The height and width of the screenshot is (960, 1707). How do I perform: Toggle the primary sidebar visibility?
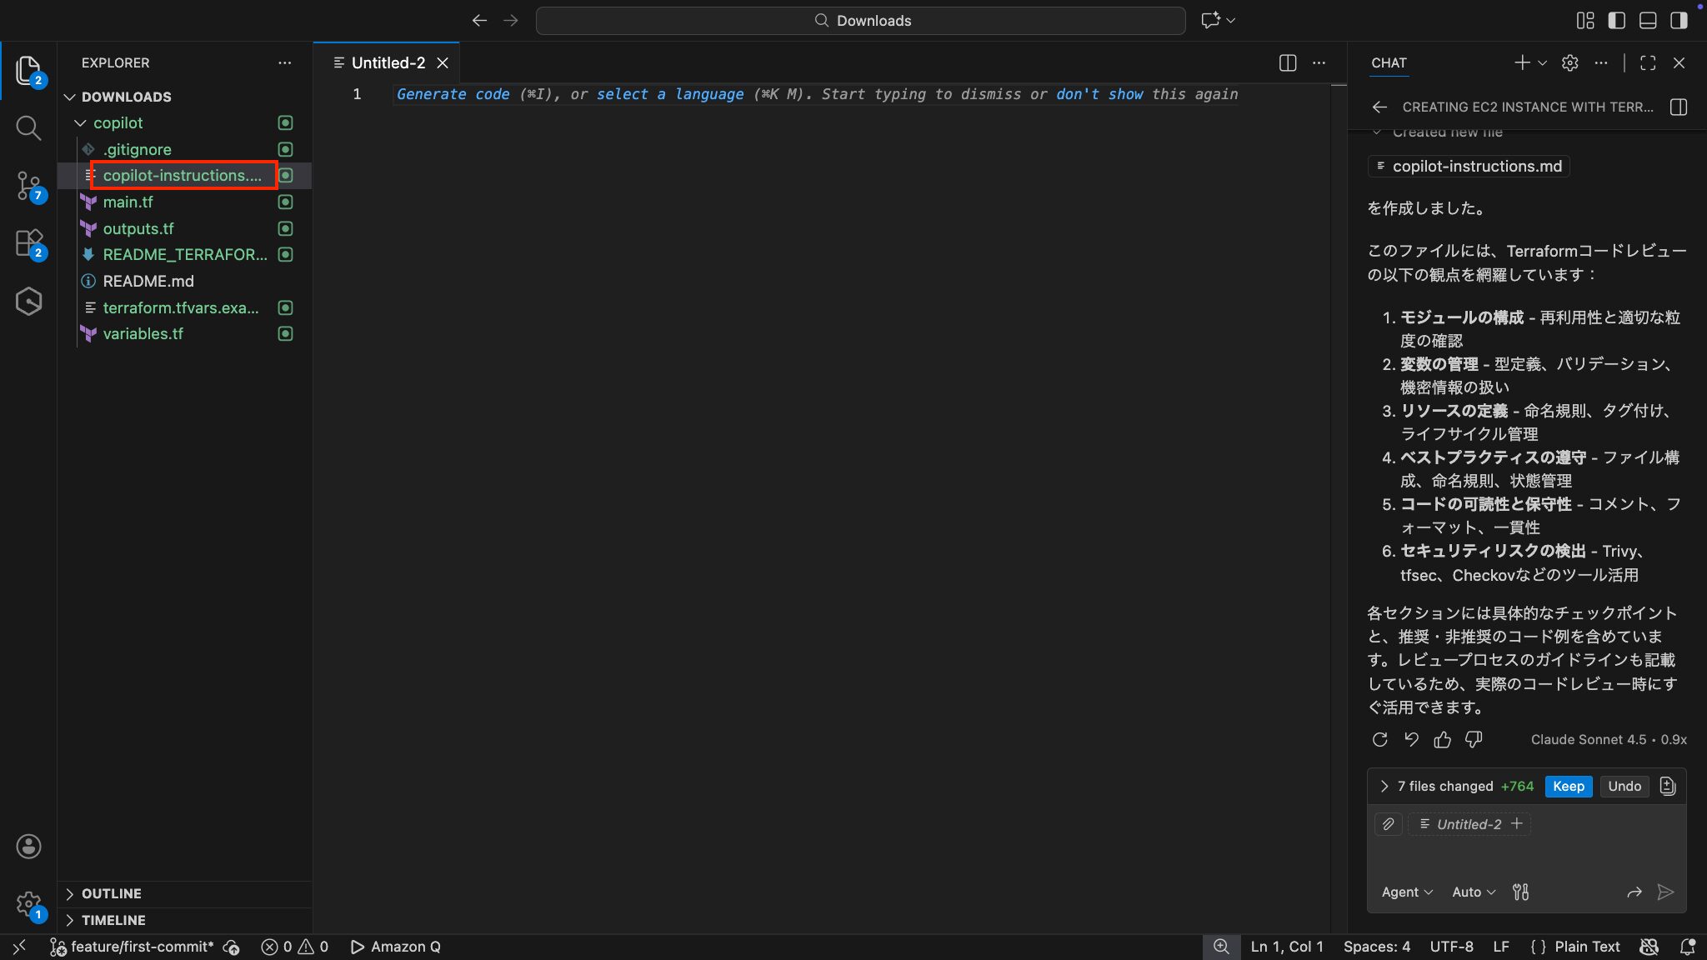[1617, 21]
